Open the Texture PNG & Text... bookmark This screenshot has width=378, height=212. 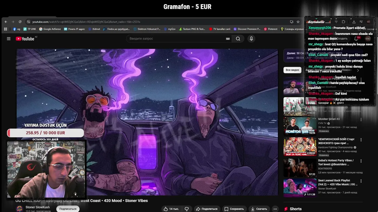[x=192, y=29]
